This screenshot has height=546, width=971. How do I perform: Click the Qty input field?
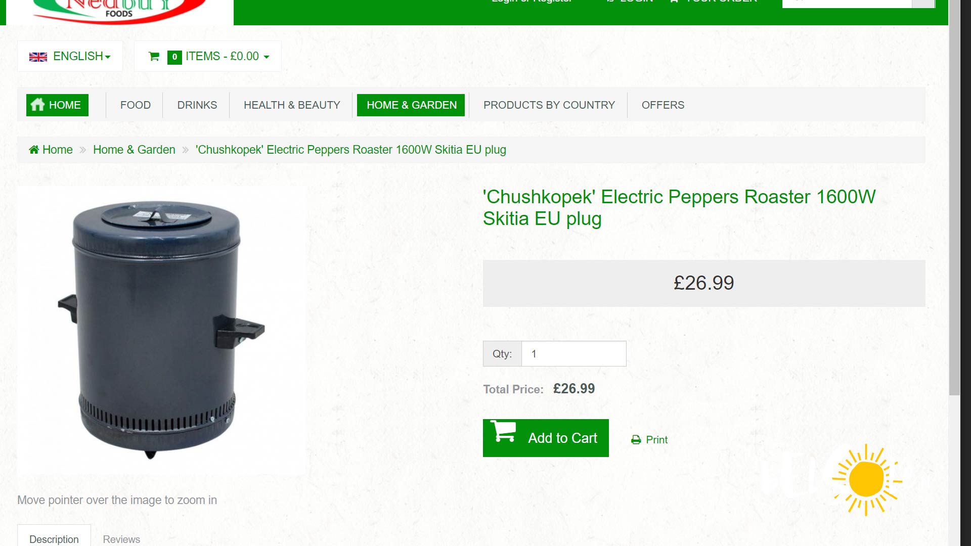click(x=573, y=354)
